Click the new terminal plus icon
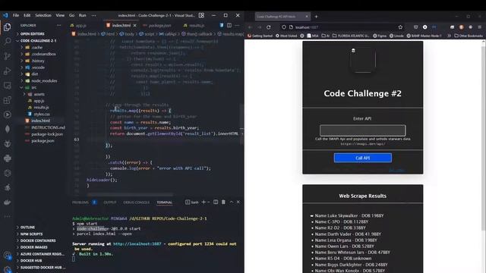Viewport: 486px width, 273px height. (204, 202)
